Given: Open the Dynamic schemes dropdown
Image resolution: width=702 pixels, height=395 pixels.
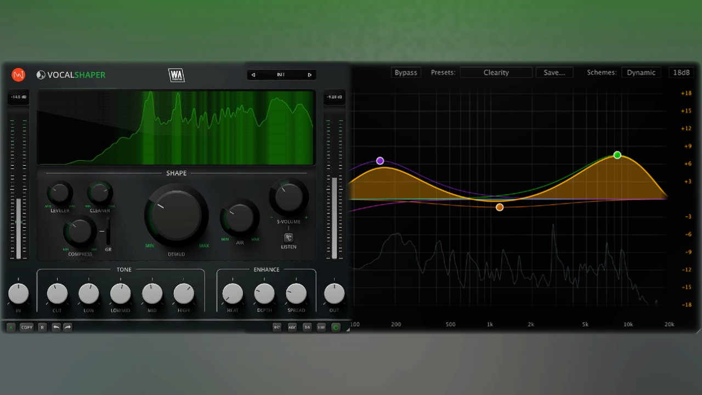Looking at the screenshot, I should pos(641,72).
